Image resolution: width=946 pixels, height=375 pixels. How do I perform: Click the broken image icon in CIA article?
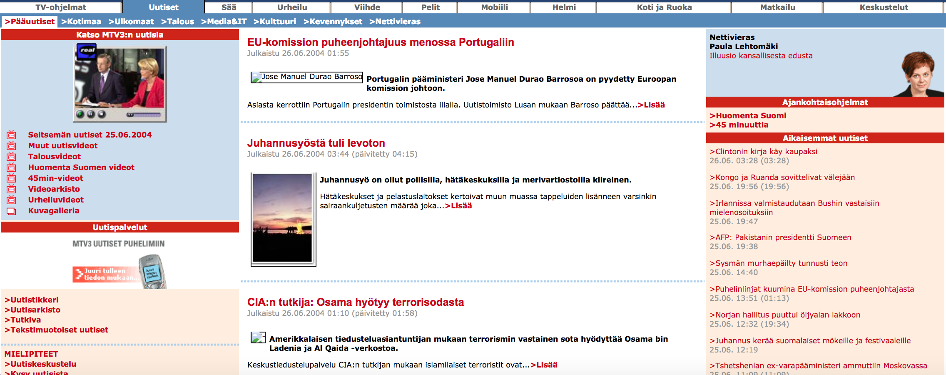coord(258,337)
